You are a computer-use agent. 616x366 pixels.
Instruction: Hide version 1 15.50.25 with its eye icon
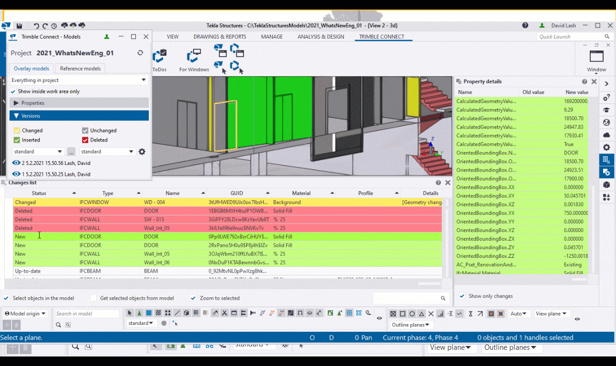[x=16, y=174]
